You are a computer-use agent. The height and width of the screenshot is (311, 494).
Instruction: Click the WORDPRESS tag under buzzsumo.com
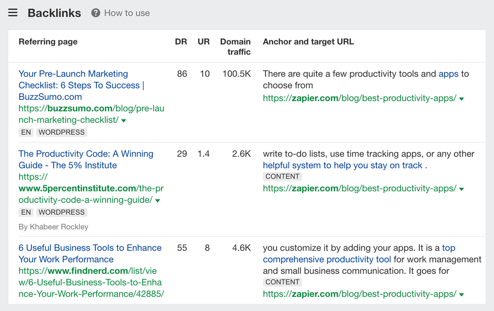61,132
